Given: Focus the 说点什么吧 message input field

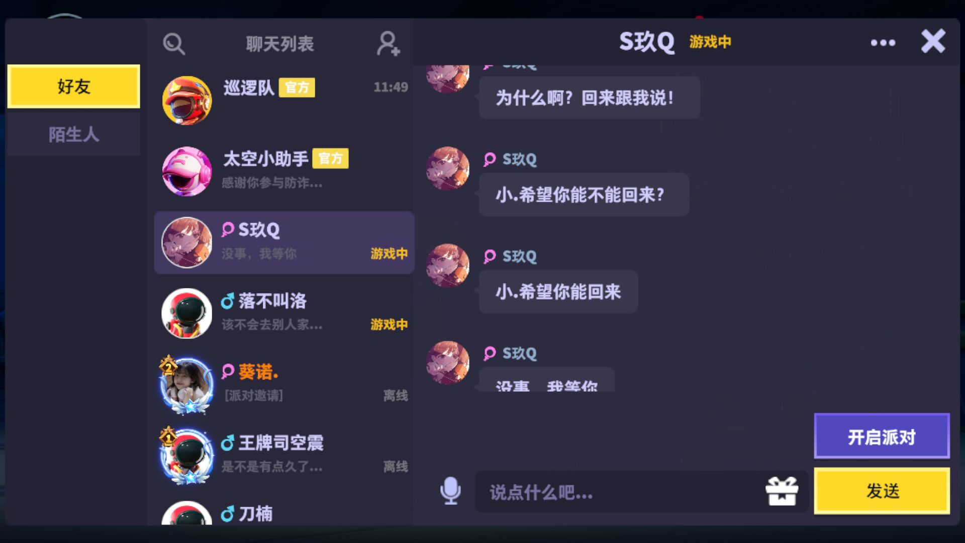Looking at the screenshot, I should [x=618, y=492].
